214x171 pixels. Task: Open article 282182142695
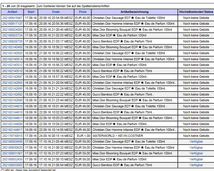click(12, 88)
